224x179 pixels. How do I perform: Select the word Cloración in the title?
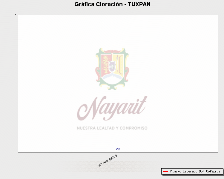[109, 4]
